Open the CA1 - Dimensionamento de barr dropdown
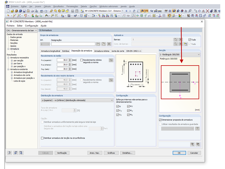Image resolution: width=225 pixels, height=169 pixels. tap(22, 31)
